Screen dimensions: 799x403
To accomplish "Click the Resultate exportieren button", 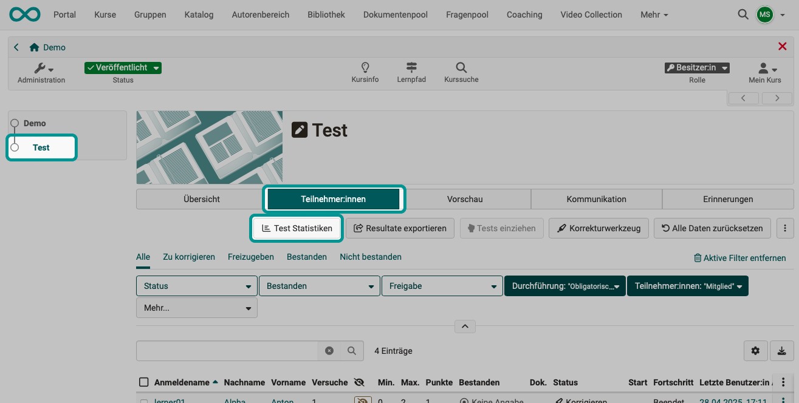I will pyautogui.click(x=400, y=228).
